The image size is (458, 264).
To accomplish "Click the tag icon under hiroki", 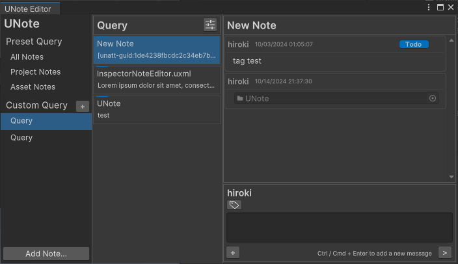I will tap(234, 205).
